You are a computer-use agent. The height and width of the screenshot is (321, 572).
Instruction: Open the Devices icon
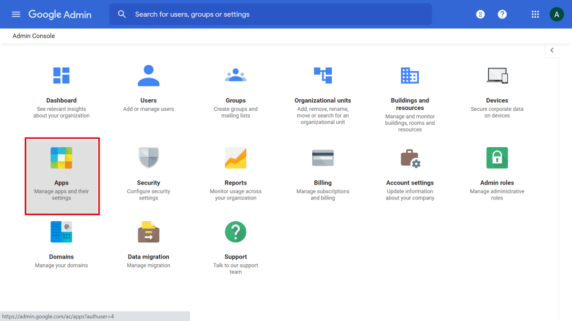coord(497,75)
